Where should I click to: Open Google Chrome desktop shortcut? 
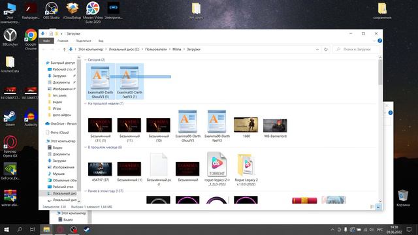pos(31,39)
